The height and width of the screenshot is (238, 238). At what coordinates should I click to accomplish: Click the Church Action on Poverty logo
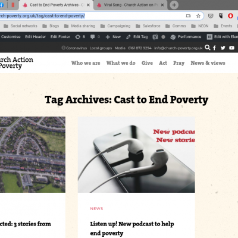17,62
